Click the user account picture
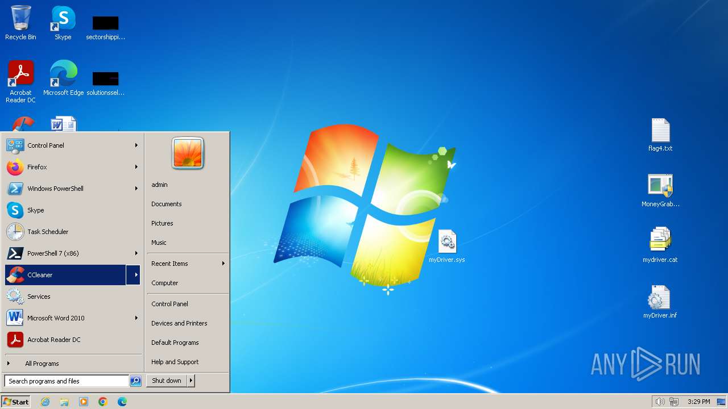Screen dimensions: 728x409 coord(188,153)
